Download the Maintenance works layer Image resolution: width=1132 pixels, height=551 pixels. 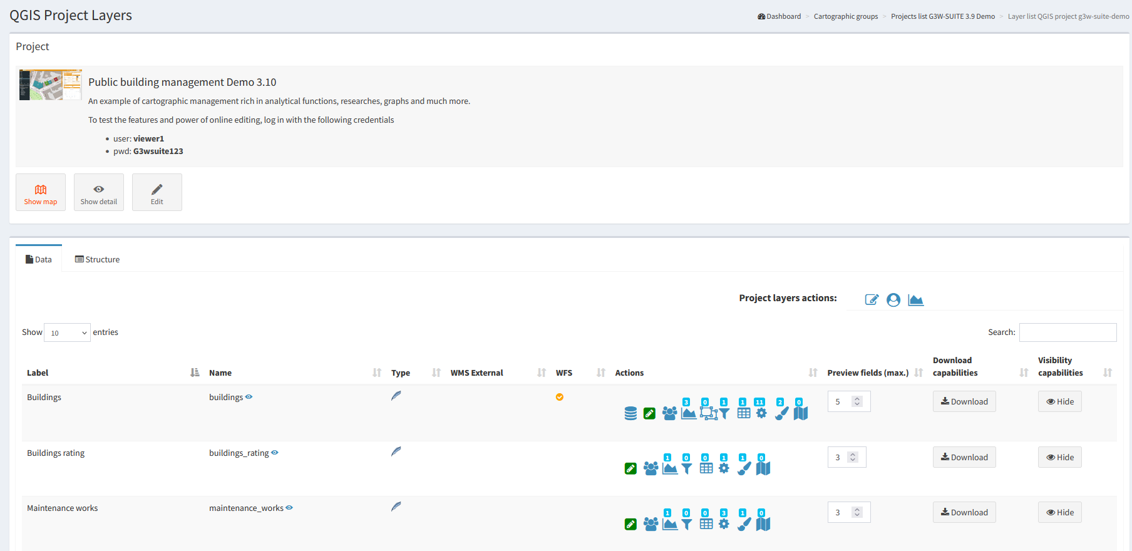964,512
